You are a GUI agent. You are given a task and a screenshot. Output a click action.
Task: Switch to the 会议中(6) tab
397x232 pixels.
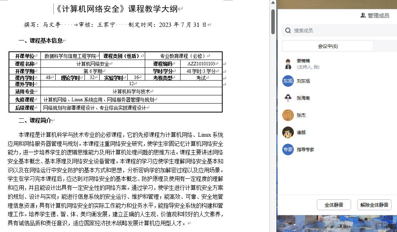[328, 46]
